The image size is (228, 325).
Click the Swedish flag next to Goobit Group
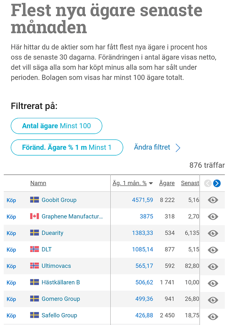[x=34, y=200]
